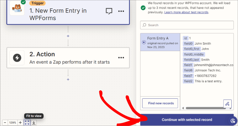The image size is (238, 126).
Task: Open three-dot menu on trigger step
Action: point(121,11)
